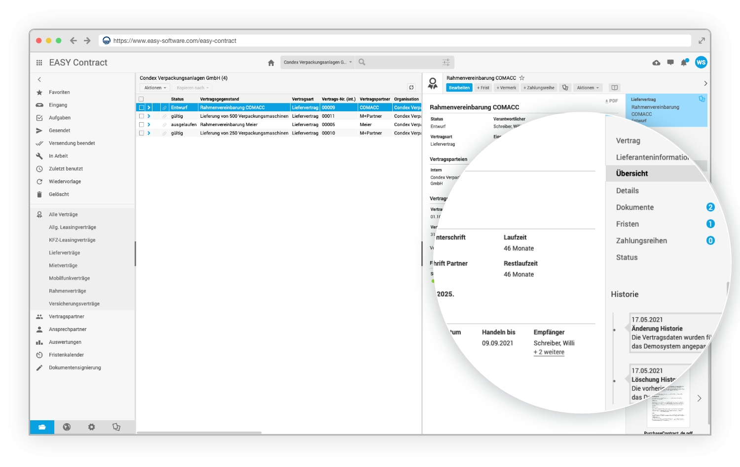The image size is (740, 467).
Task: Go forward in the browser
Action: point(87,40)
